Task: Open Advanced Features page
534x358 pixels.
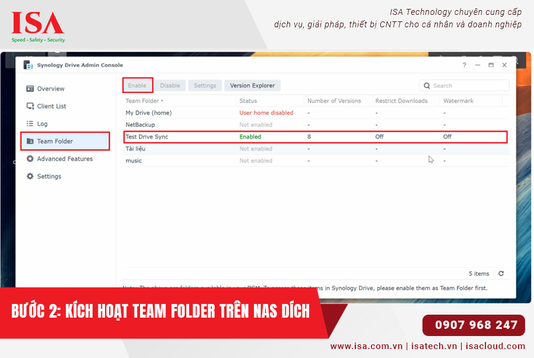Action: (65, 159)
